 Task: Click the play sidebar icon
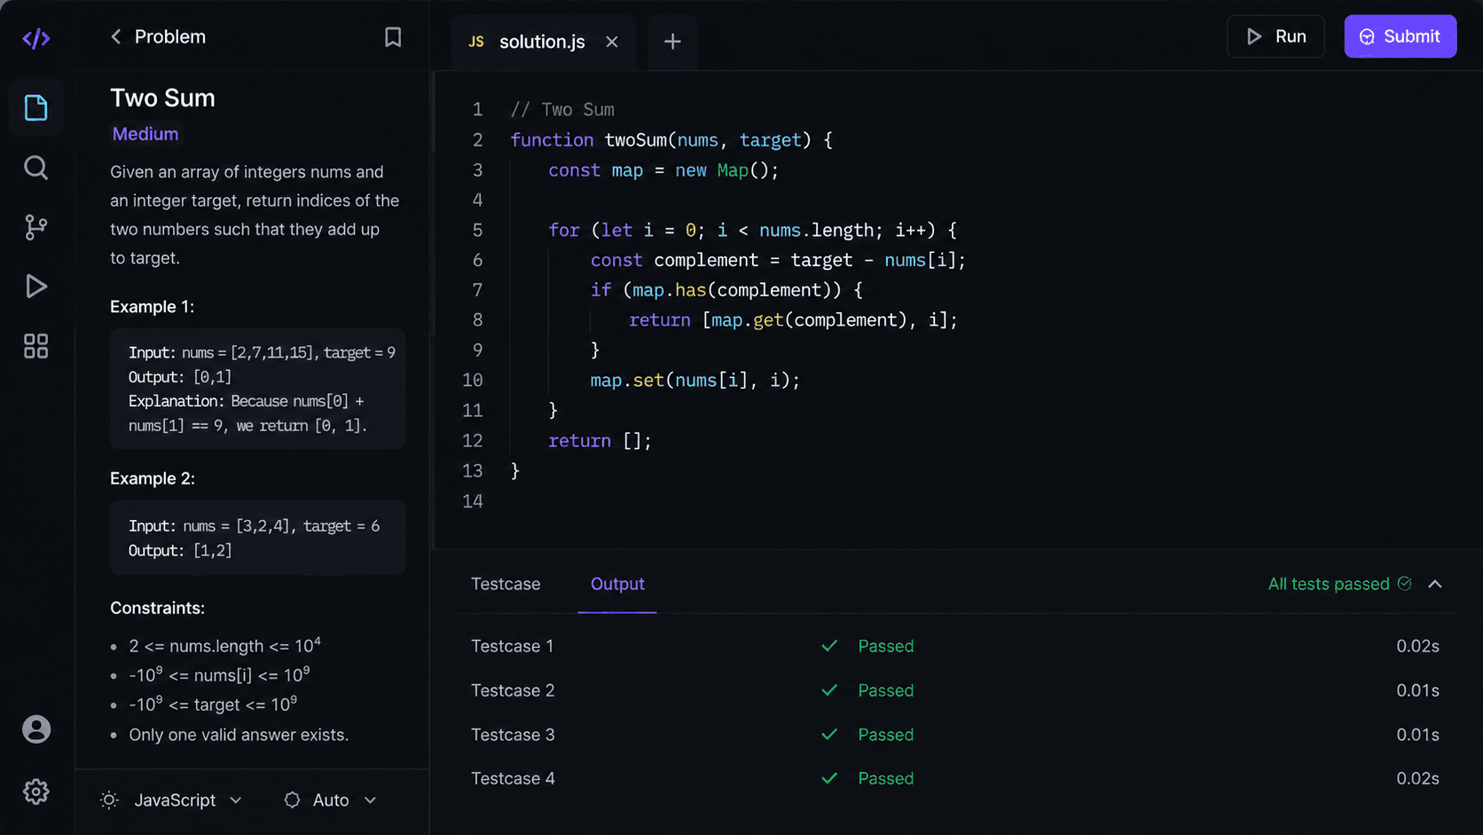36,287
